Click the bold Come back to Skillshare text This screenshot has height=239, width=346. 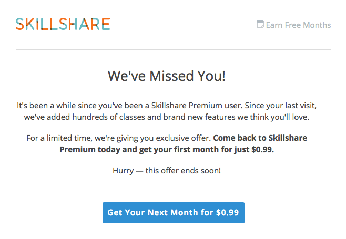pos(260,138)
